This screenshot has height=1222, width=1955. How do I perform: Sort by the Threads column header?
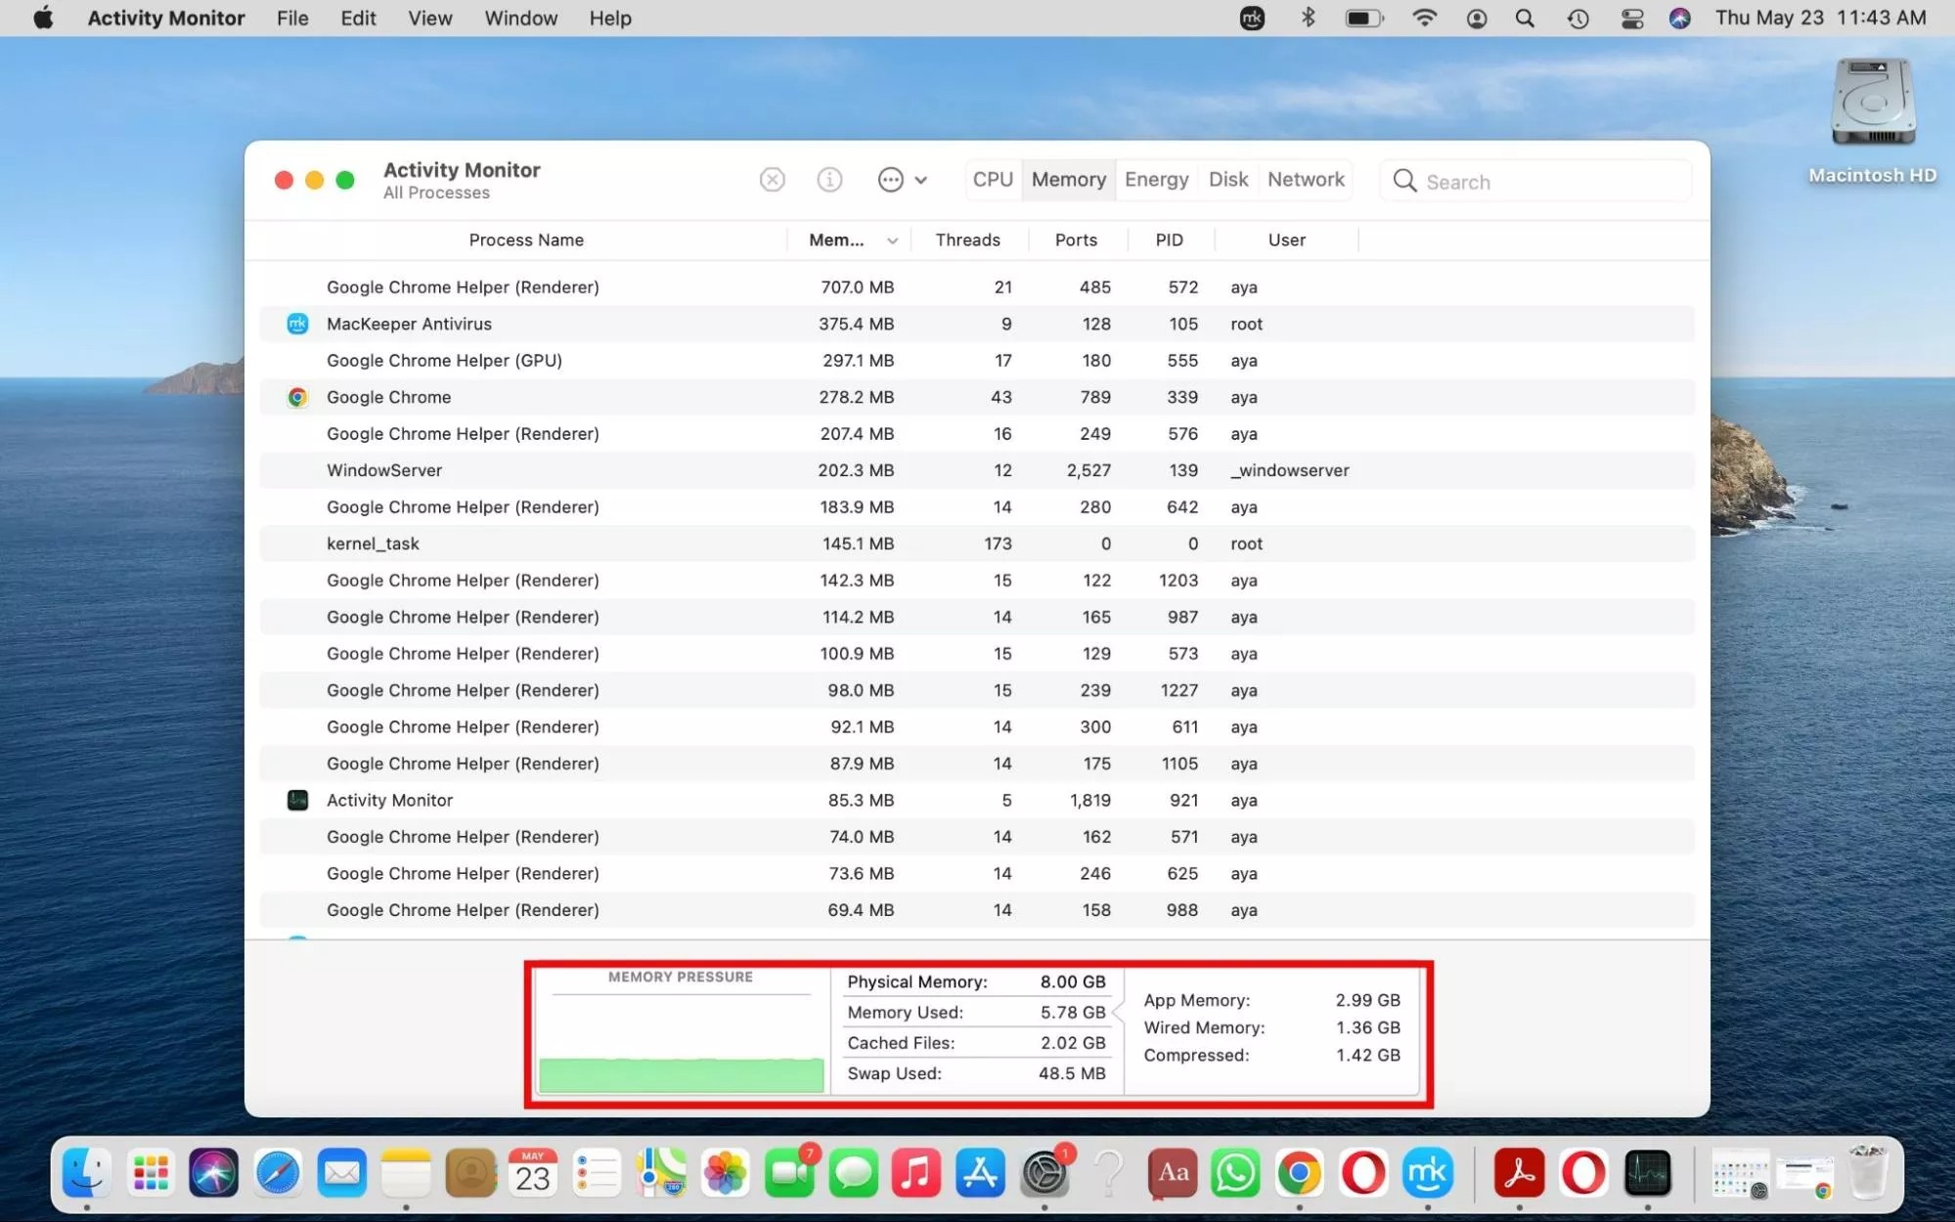click(967, 240)
